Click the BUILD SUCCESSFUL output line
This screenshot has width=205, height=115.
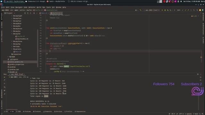click(x=40, y=101)
